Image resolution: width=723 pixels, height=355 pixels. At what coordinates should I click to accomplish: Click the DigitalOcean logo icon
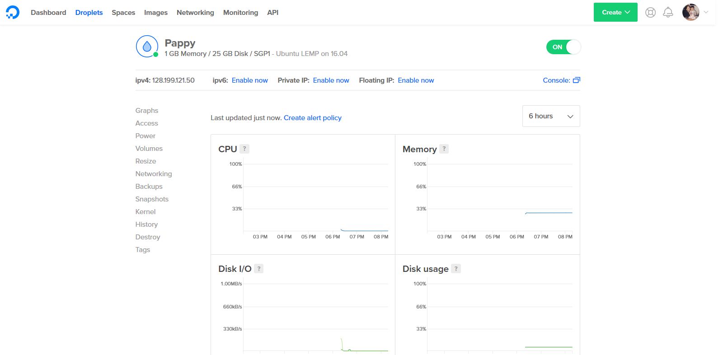pos(13,12)
